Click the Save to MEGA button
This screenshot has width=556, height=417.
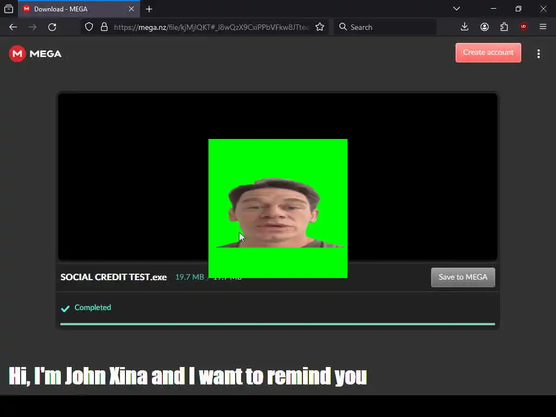[x=463, y=277]
